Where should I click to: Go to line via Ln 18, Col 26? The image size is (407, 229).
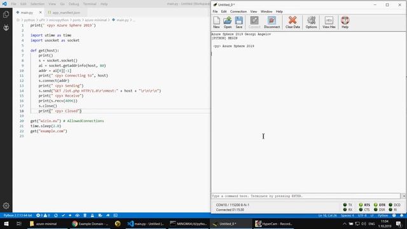pyautogui.click(x=328, y=216)
